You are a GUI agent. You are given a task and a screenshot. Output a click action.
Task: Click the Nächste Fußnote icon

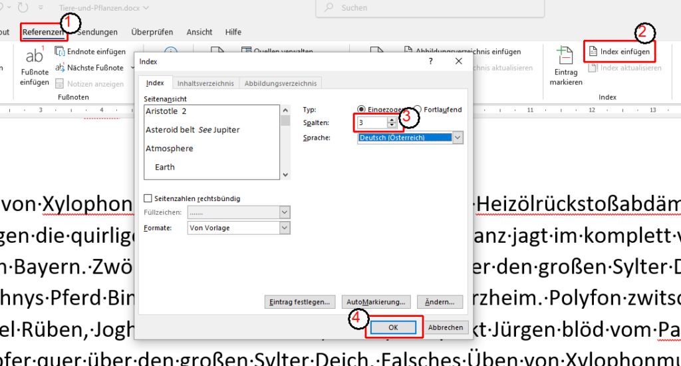click(60, 67)
